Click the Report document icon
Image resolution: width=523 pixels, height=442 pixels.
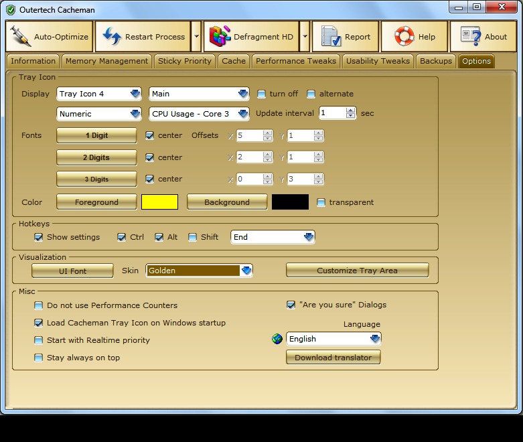click(x=331, y=36)
